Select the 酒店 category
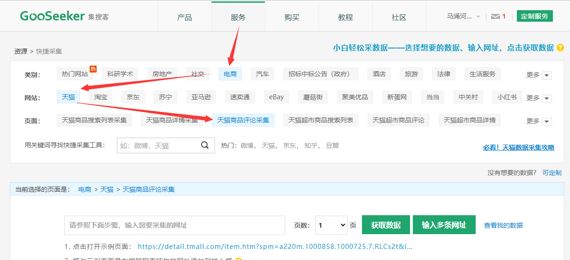The height and width of the screenshot is (260, 570). pyautogui.click(x=379, y=74)
